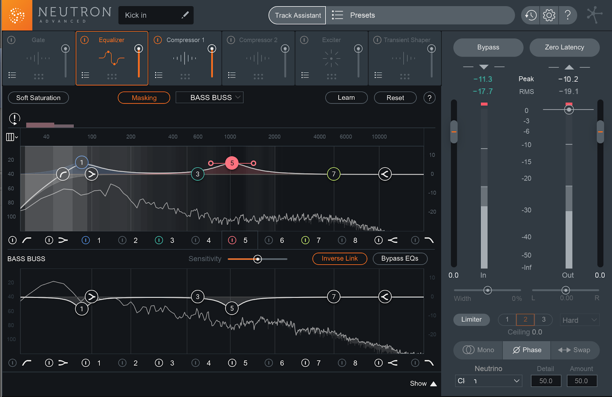The height and width of the screenshot is (397, 612).
Task: Open the limiter Hard style dropdown
Action: point(579,320)
